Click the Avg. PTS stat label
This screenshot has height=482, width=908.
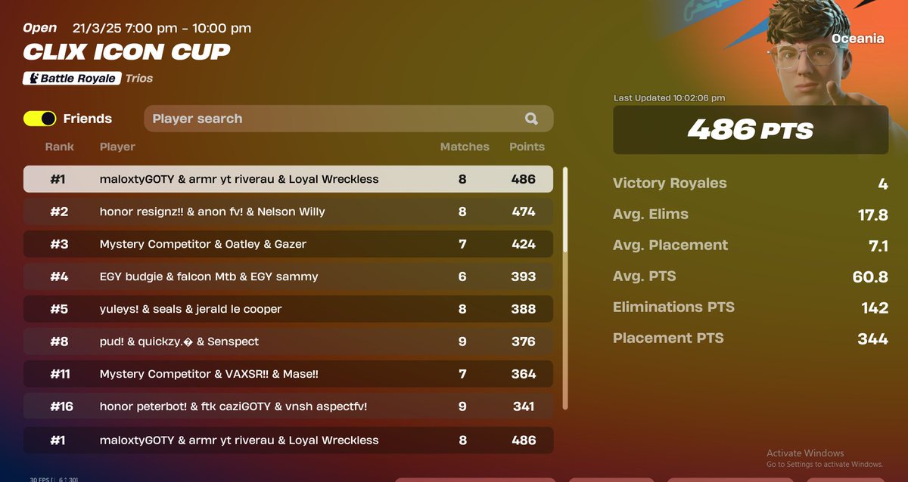(645, 276)
